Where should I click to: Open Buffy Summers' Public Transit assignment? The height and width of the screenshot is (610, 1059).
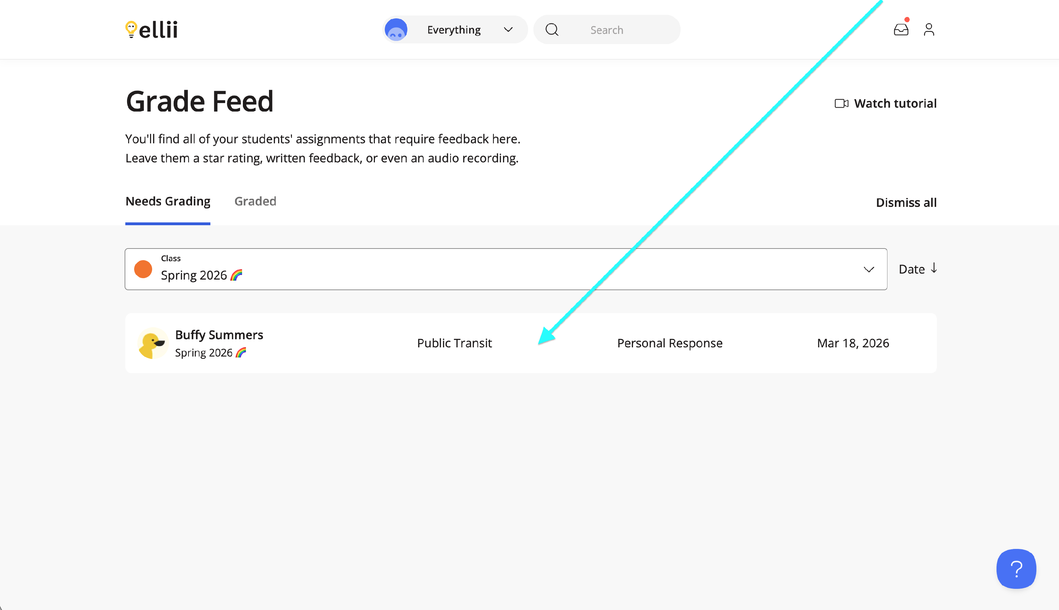(454, 343)
